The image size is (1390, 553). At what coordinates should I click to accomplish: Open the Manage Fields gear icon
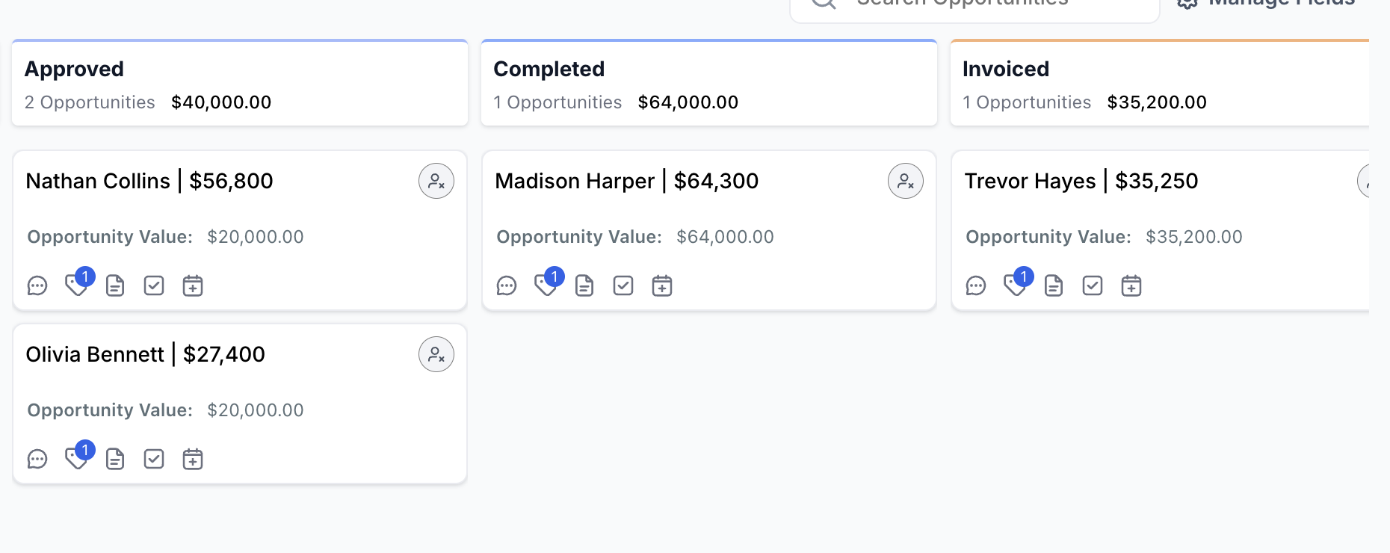point(1187,4)
